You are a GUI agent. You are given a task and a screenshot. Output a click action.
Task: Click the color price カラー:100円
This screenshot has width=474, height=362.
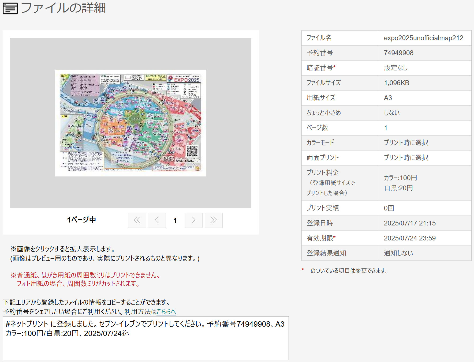pos(400,178)
